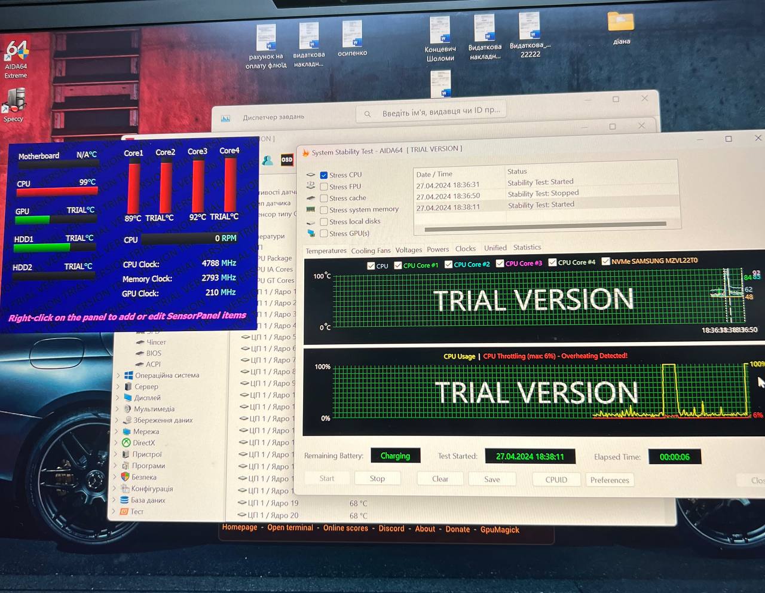Enable the Stress local disks checkbox

(x=323, y=222)
